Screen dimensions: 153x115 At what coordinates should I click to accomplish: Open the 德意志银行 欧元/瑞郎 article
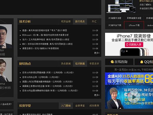pyautogui.click(x=41, y=48)
